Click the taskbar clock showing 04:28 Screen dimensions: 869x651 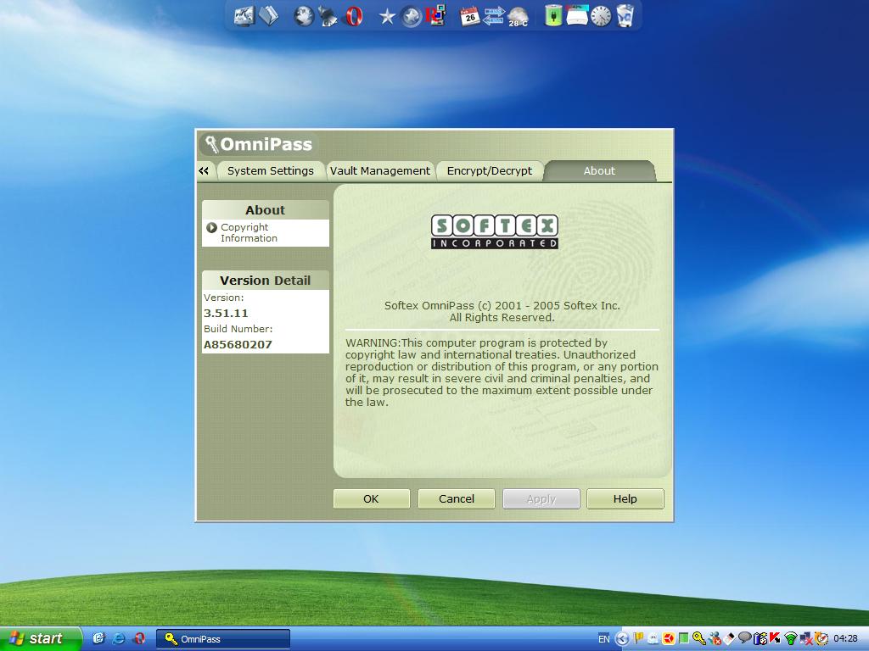tap(845, 639)
